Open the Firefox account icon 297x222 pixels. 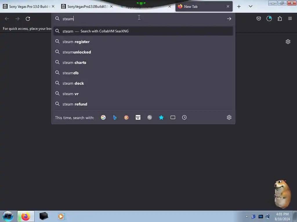[269, 18]
